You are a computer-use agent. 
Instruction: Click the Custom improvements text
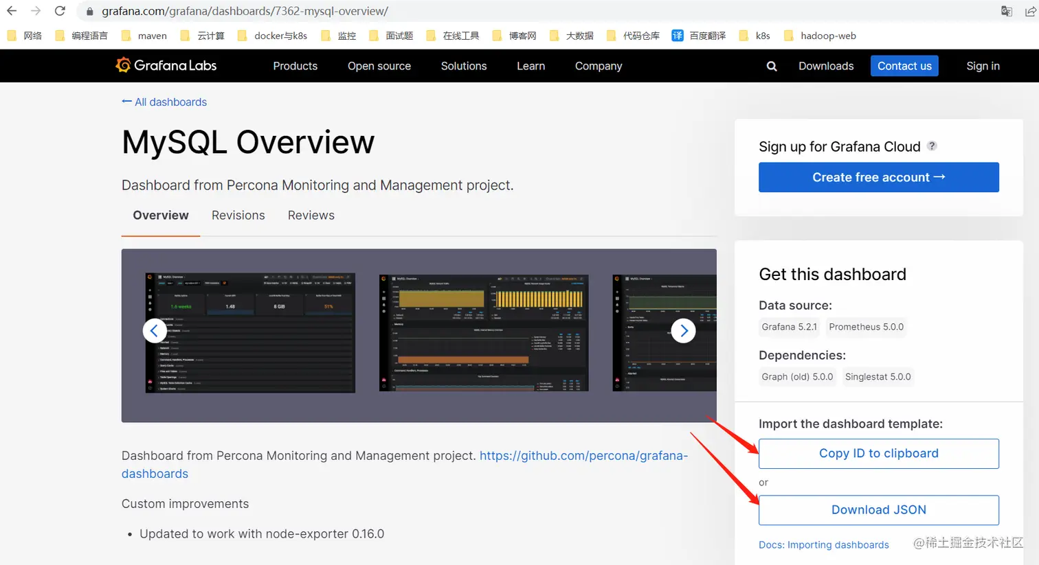(186, 504)
